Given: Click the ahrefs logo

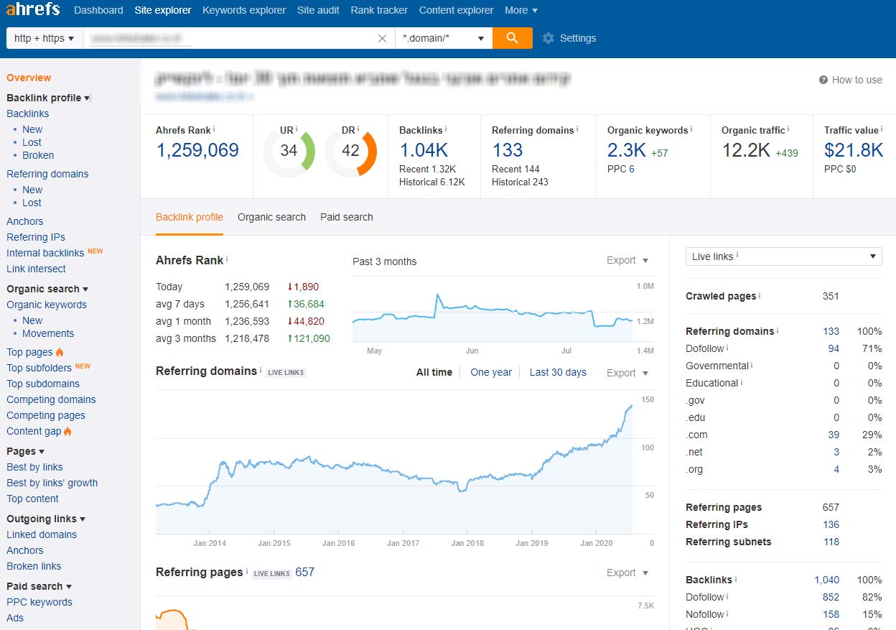Looking at the screenshot, I should coord(33,10).
